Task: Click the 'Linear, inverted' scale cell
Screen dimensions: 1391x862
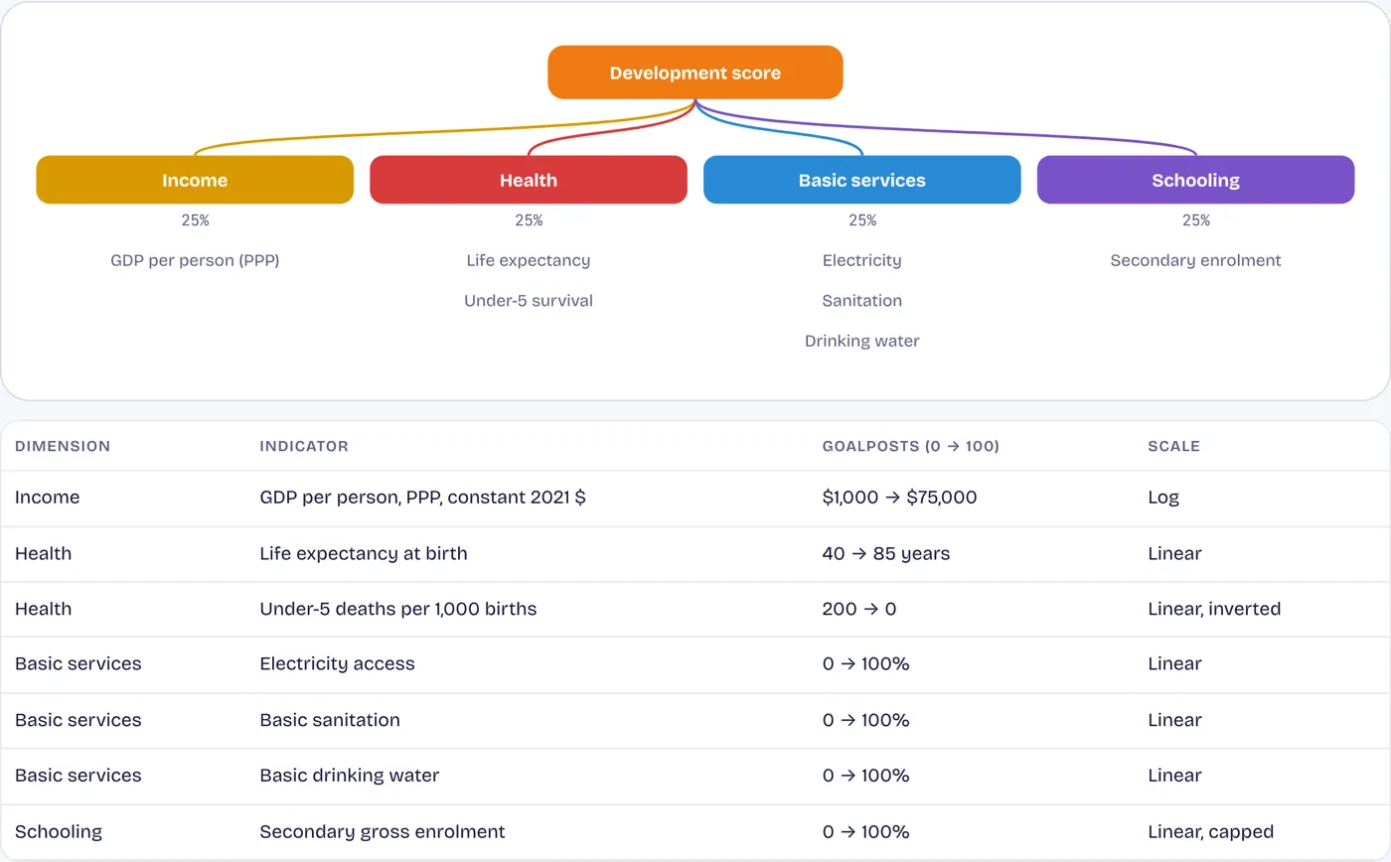Action: tap(1214, 609)
